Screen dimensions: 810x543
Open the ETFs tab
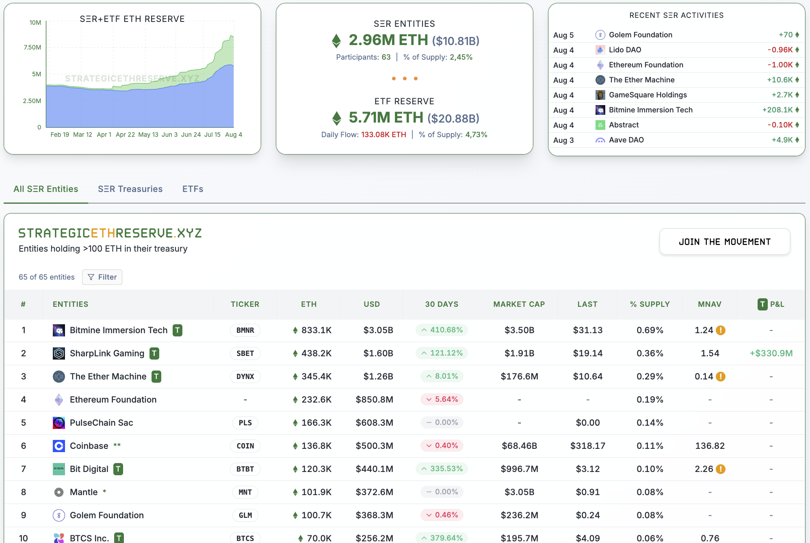click(x=193, y=189)
